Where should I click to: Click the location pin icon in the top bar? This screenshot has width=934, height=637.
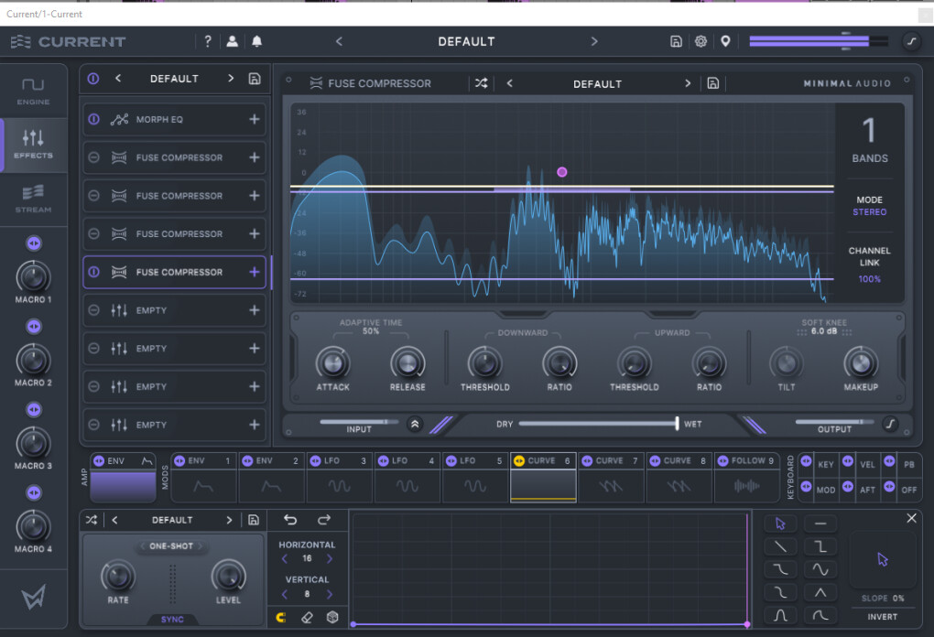pos(725,41)
